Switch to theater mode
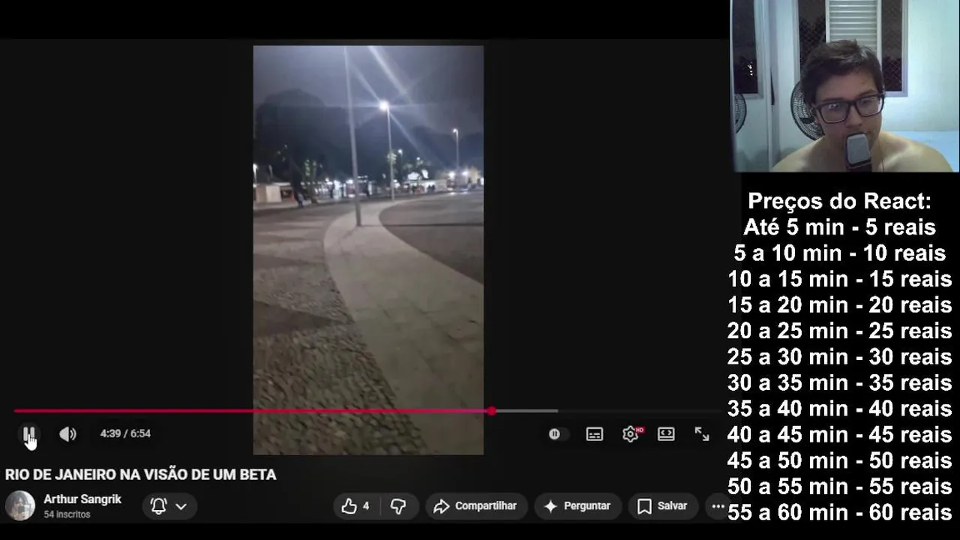Screen dimensions: 960x540 click(666, 433)
